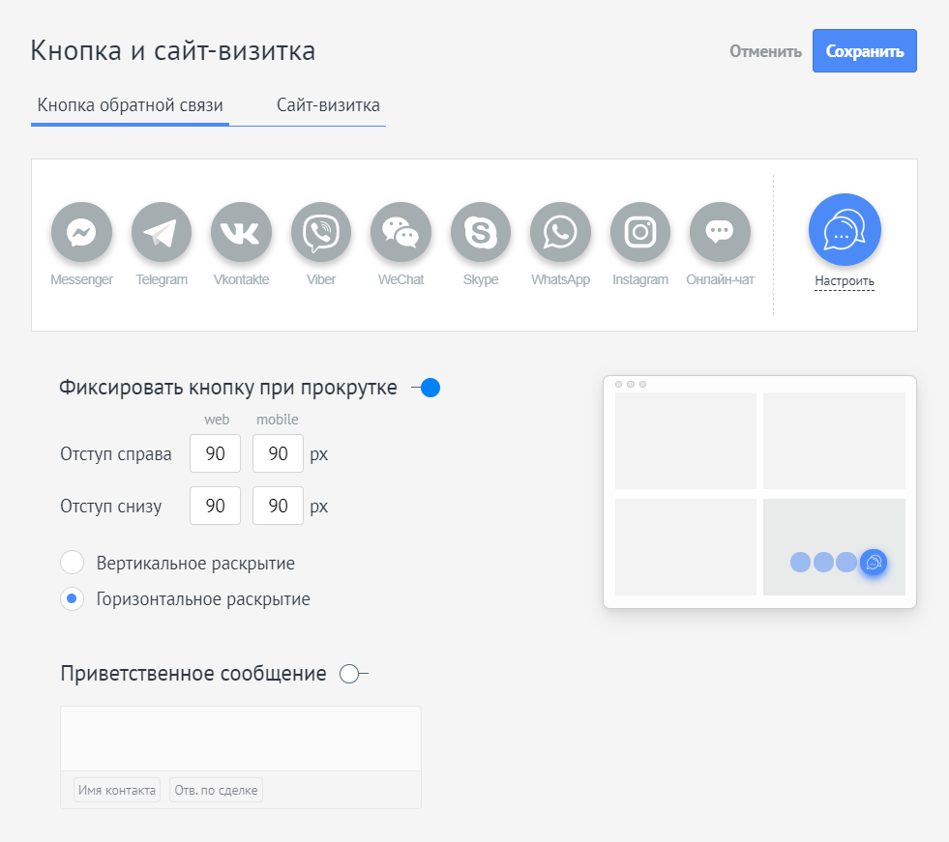Focus the web Отступ справа field
Image resolution: width=949 pixels, height=842 pixels.
215,453
